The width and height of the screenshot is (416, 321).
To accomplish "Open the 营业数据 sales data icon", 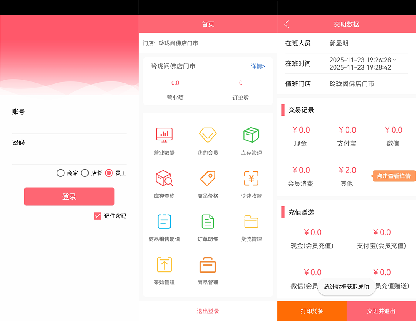I will pos(164,135).
